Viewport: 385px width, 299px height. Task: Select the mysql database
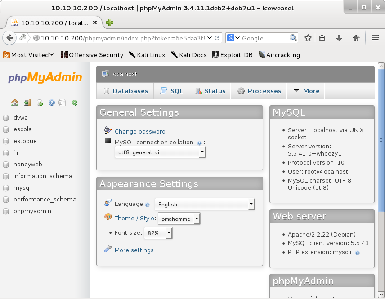point(22,188)
